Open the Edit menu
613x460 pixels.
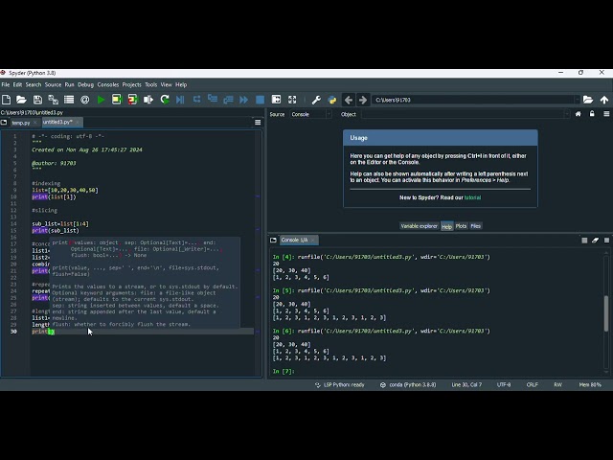click(x=17, y=84)
